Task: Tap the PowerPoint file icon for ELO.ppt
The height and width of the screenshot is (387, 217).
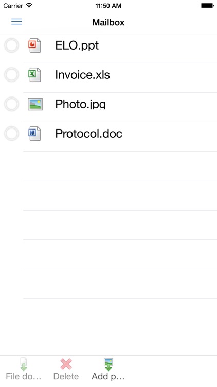Action: (x=34, y=45)
